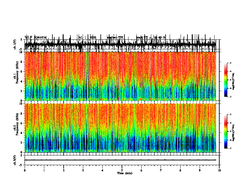Screen dimensions: 247x191
Task: Click the "VLF Spectra" plot title
Action: pos(36,37)
